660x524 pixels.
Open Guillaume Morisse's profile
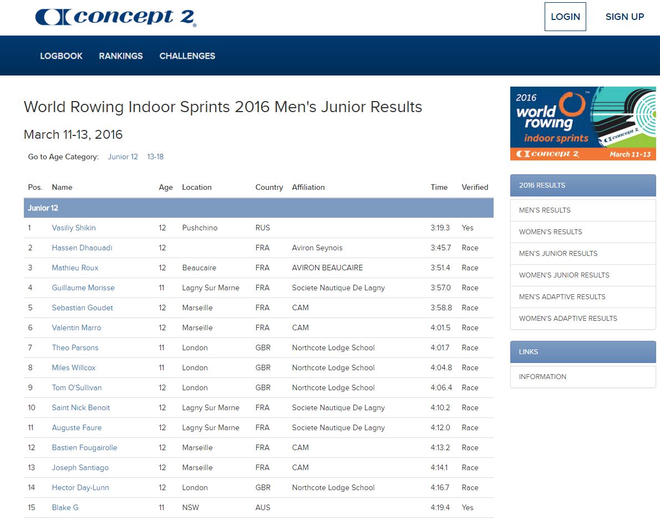point(83,288)
